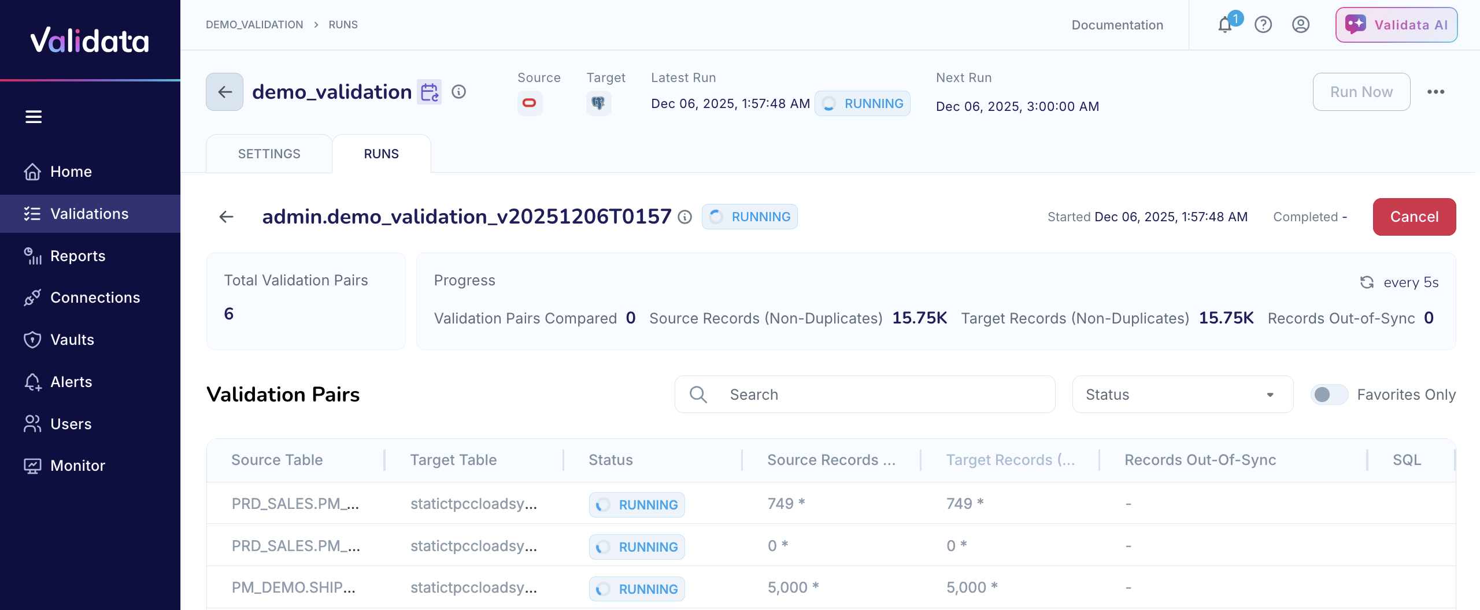Click the info icon next to demo_validation
This screenshot has width=1480, height=610.
click(459, 92)
